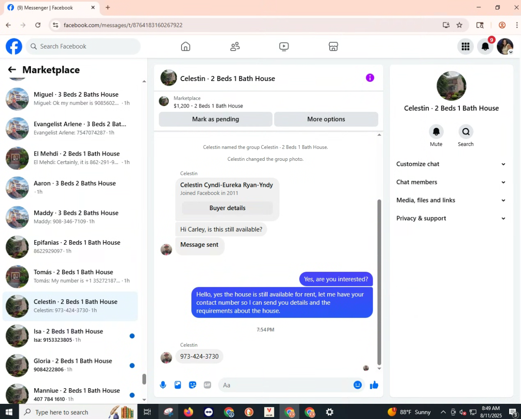Image resolution: width=521 pixels, height=419 pixels.
Task: Open Buyer details for Celestin
Action: tap(227, 208)
